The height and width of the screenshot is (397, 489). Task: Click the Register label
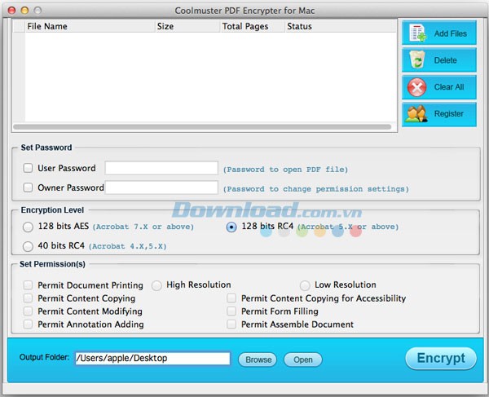(x=449, y=113)
